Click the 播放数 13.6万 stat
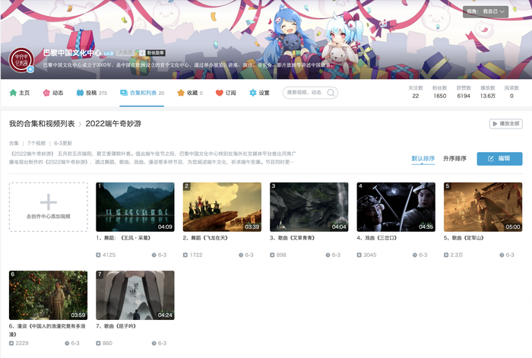 [488, 92]
